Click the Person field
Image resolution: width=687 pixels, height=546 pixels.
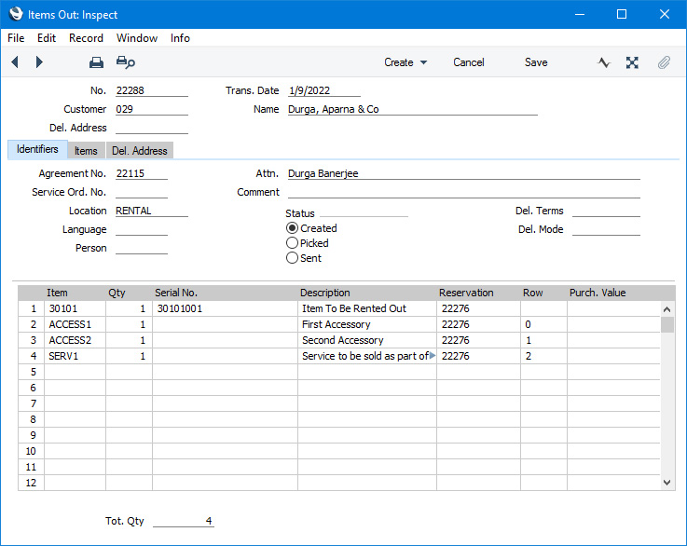(x=142, y=248)
